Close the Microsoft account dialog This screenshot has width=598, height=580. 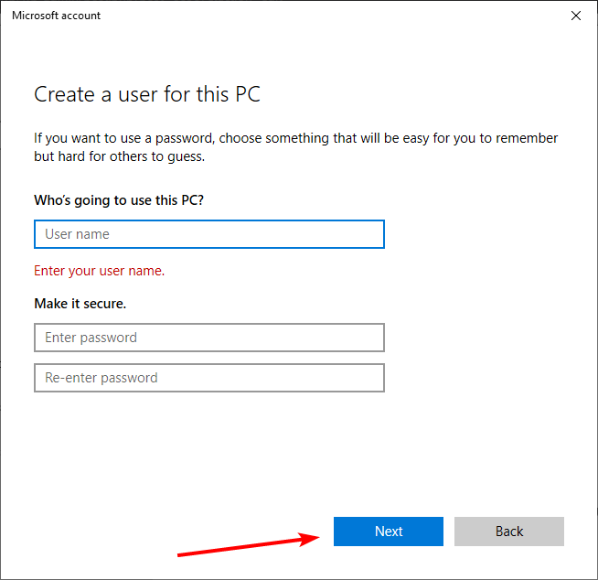576,16
